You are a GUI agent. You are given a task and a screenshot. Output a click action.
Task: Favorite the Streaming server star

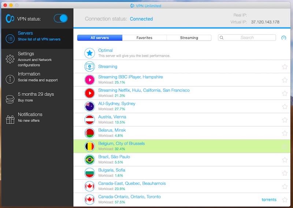(x=285, y=67)
